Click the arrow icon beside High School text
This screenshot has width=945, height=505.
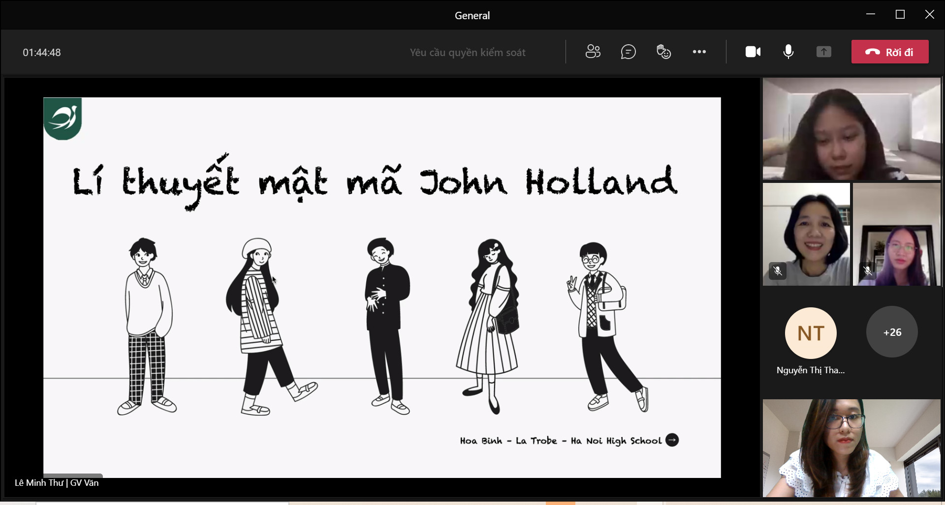[672, 440]
